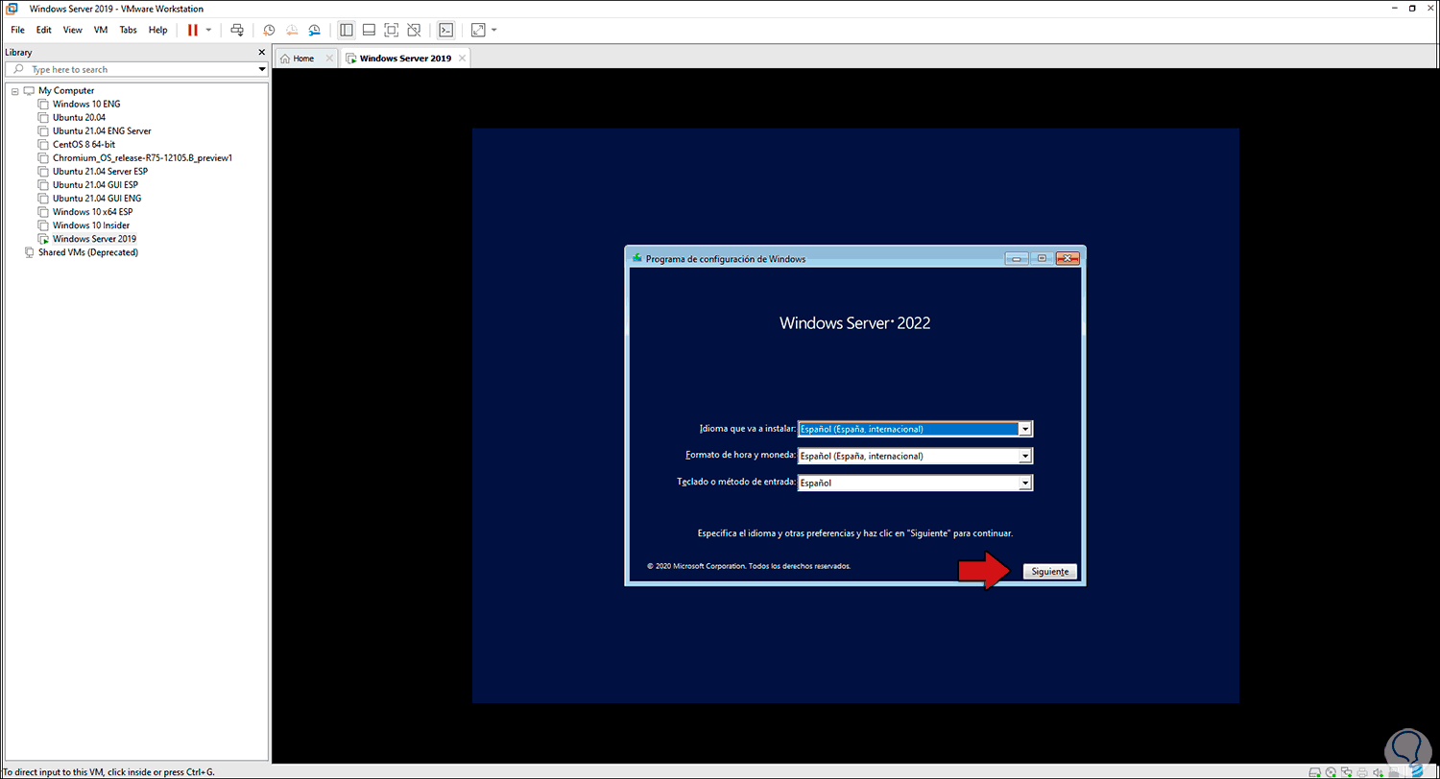Enter full screen mode icon
The width and height of the screenshot is (1440, 779).
pos(391,30)
